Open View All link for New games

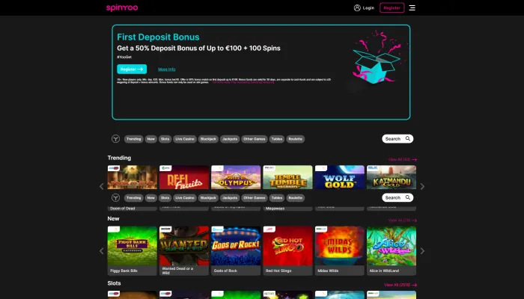403,221
